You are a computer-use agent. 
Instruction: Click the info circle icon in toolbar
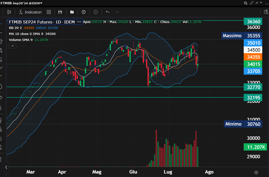(96, 12)
